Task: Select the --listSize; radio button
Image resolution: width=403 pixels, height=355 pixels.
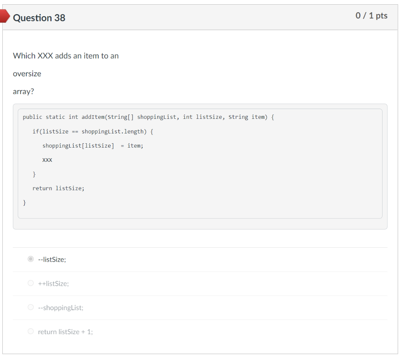Action: click(x=31, y=259)
